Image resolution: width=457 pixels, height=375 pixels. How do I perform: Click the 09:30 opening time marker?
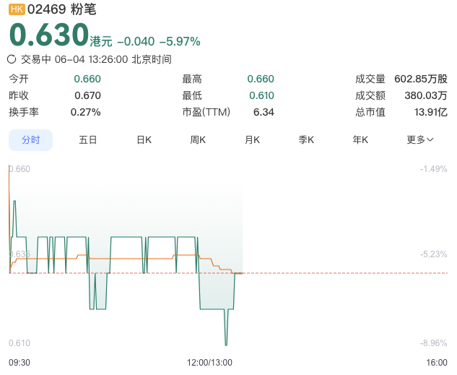[19, 363]
